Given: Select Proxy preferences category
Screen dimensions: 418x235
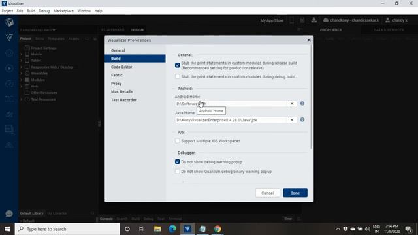Looking at the screenshot, I should pyautogui.click(x=135, y=83).
